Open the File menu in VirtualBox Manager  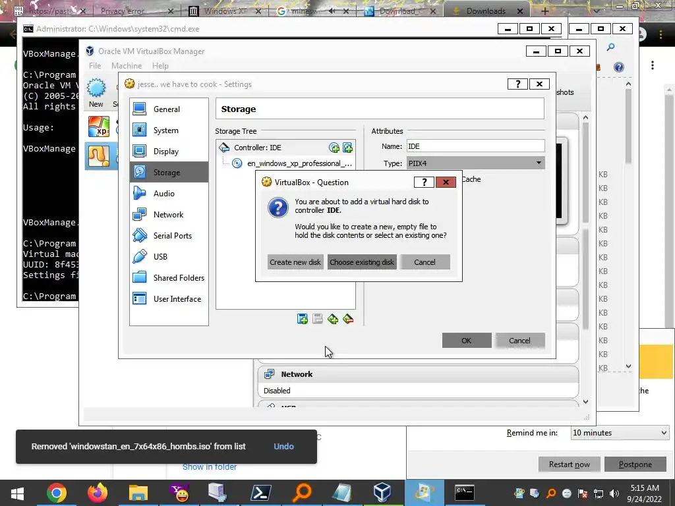coord(95,66)
